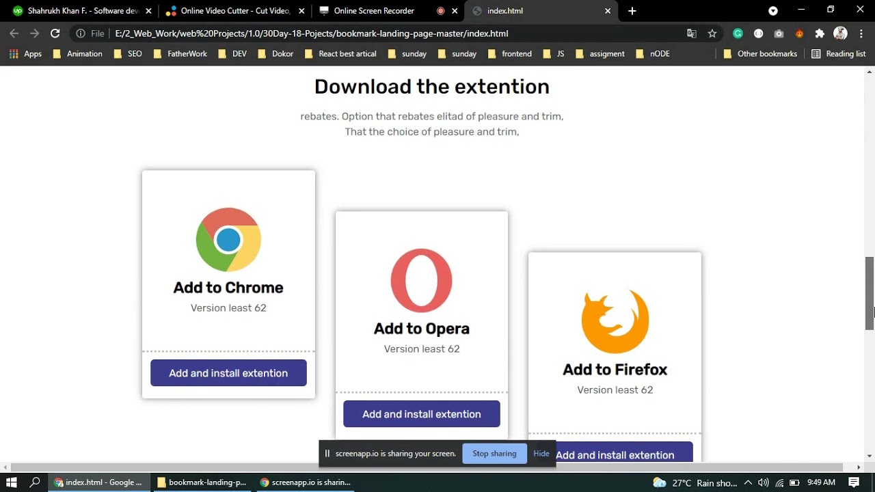
Task: Open the orange flame extension icon
Action: click(799, 33)
